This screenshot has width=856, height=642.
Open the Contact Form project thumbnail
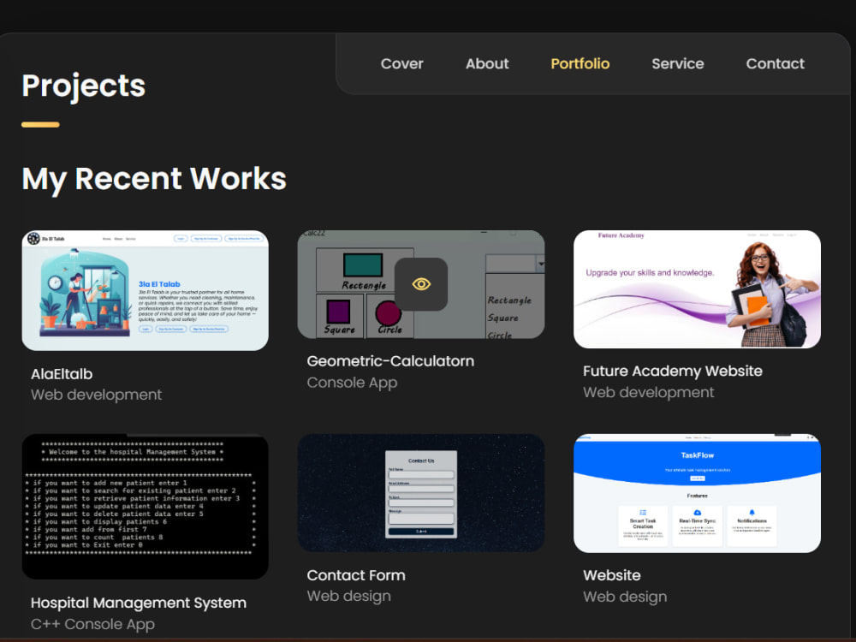pyautogui.click(x=421, y=493)
